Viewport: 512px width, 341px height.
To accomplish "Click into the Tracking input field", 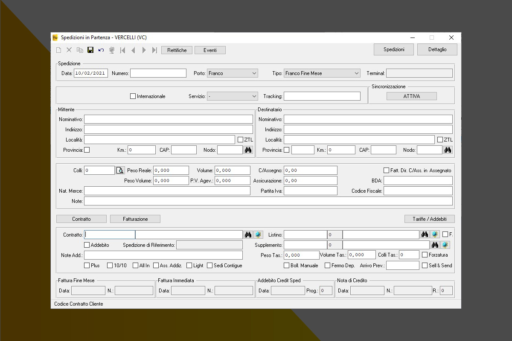I will [322, 96].
